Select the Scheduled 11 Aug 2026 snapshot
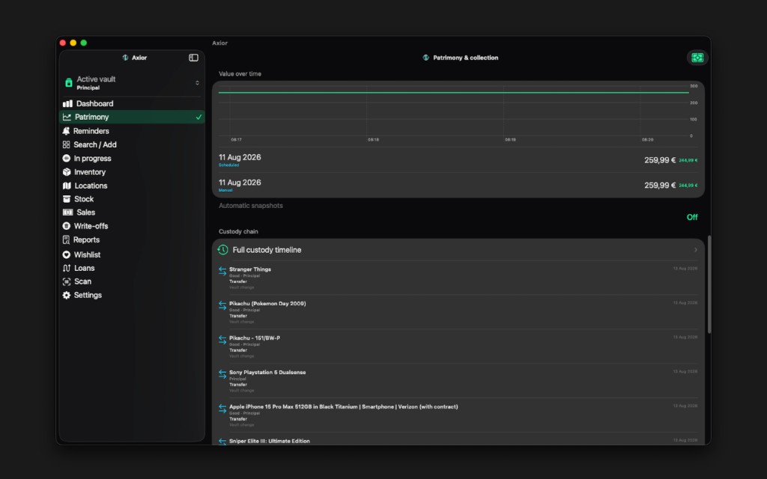The image size is (767, 479). pyautogui.click(x=458, y=160)
